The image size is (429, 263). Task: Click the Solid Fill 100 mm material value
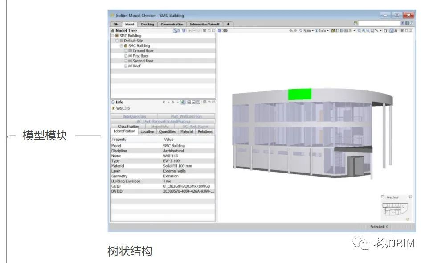click(x=178, y=166)
